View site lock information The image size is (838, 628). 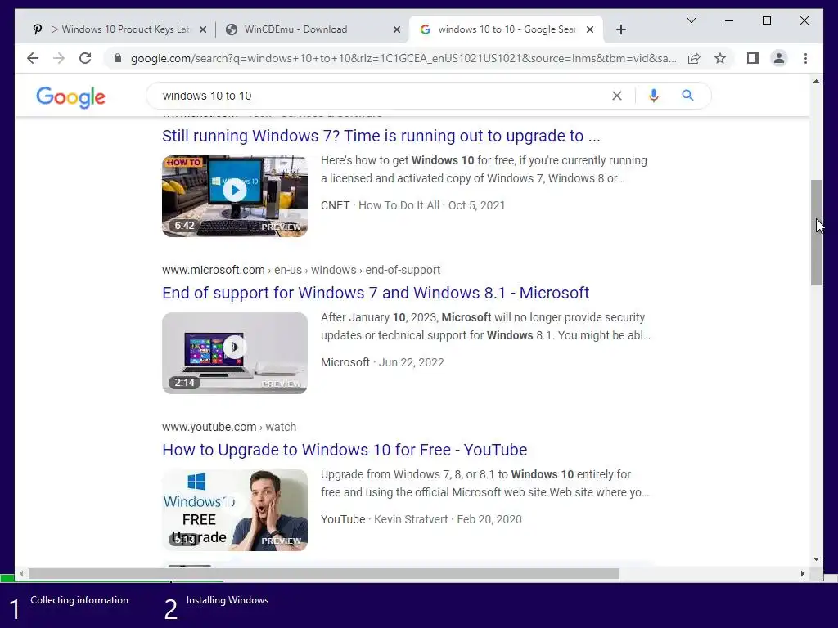118,58
